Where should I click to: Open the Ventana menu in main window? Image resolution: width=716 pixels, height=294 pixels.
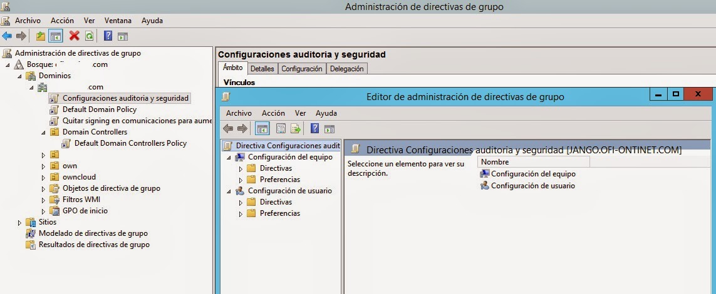pyautogui.click(x=118, y=21)
